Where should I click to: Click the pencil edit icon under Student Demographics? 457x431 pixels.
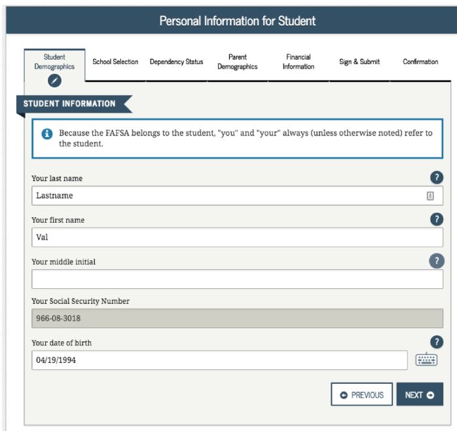54,81
